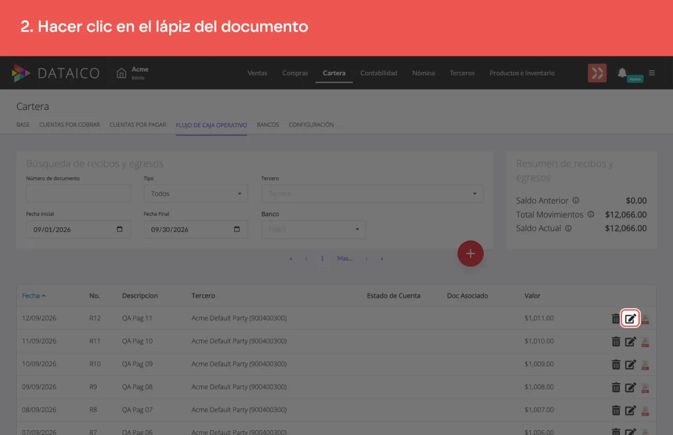This screenshot has height=435, width=673.
Task: Click the Mas... pagination link
Action: 345,258
